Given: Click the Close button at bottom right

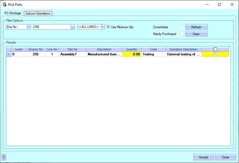Looking at the screenshot, I should [225, 157].
